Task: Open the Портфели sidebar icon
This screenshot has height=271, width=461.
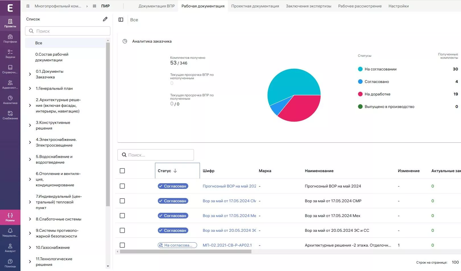Action: 10,38
